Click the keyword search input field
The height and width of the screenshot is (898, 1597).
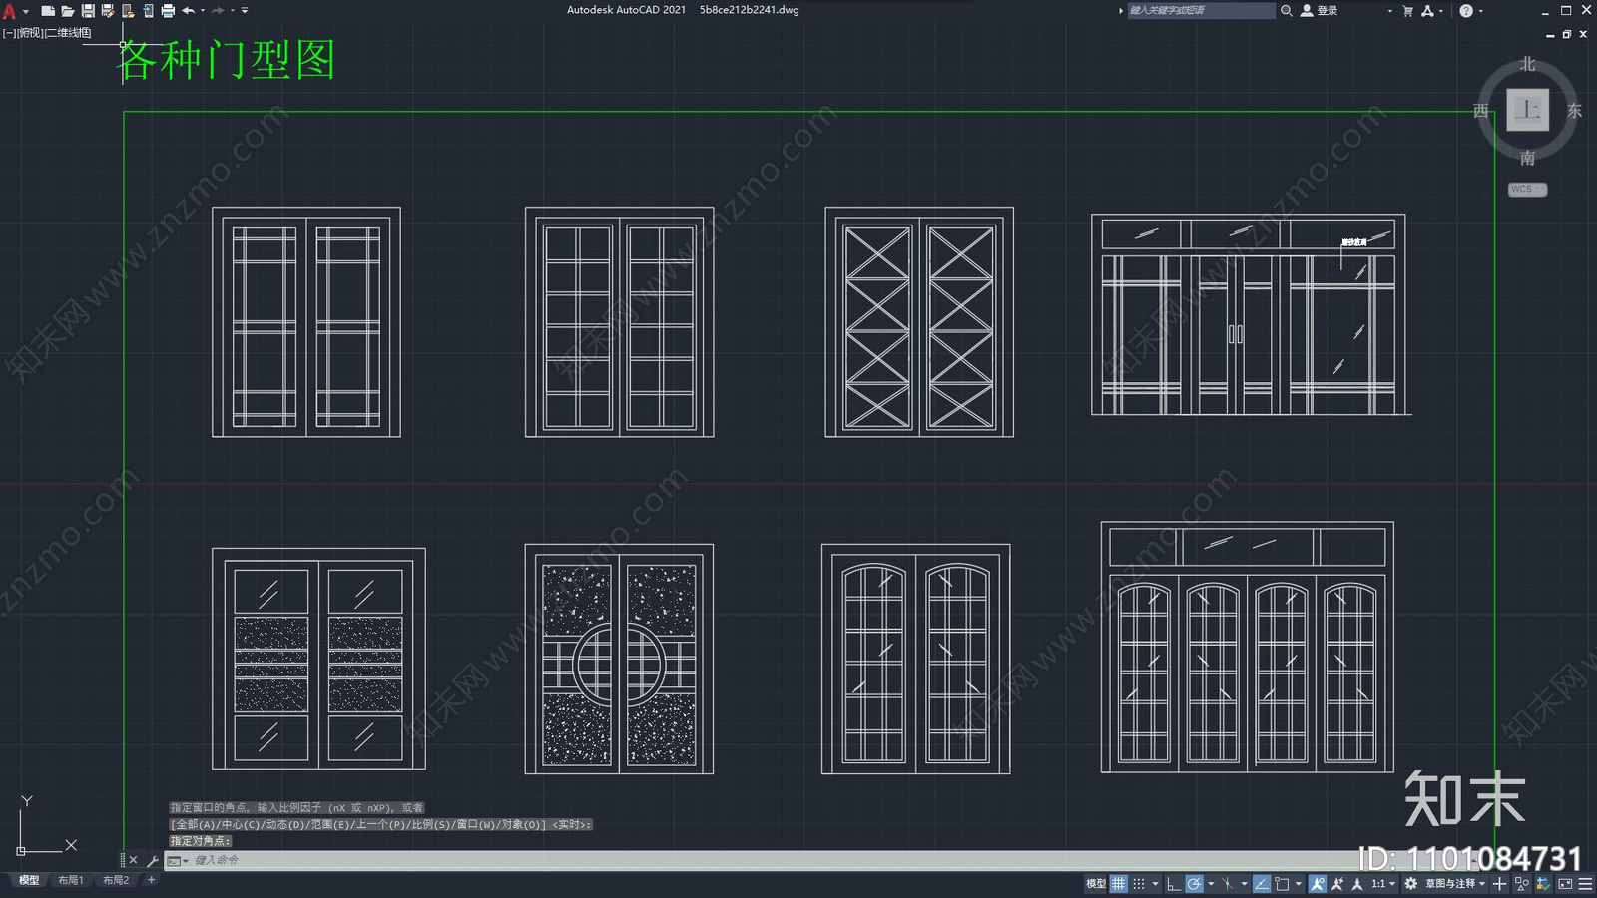point(1201,11)
